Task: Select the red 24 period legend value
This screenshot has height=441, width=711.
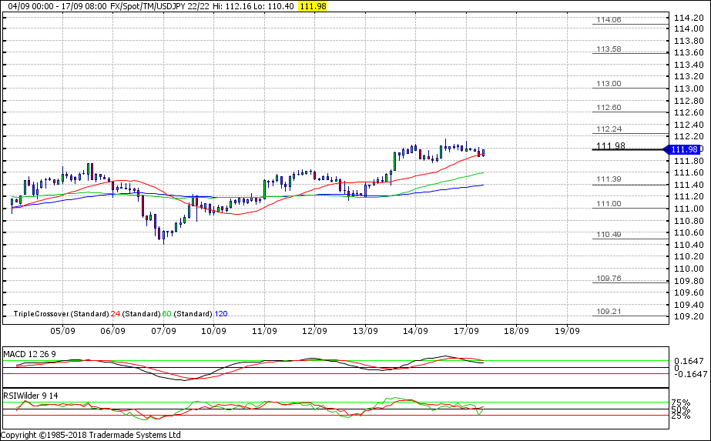Action: pos(115,314)
